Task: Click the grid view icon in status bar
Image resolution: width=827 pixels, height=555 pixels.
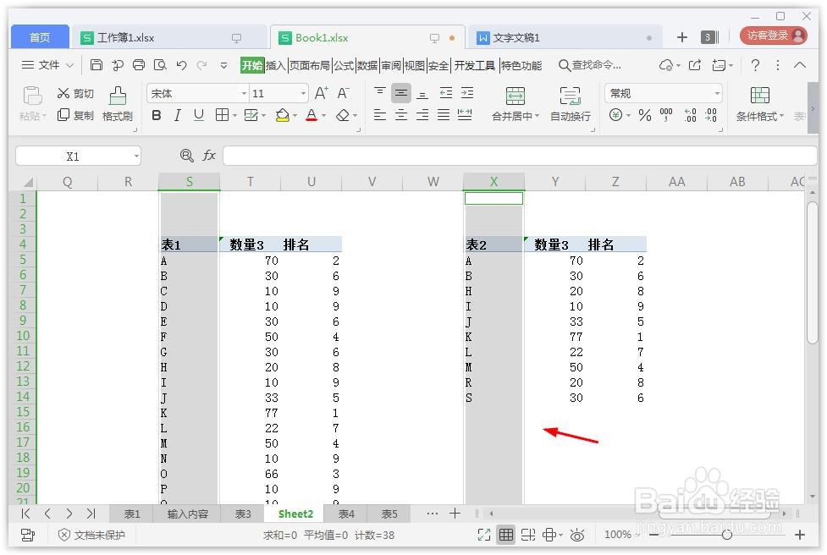Action: pos(506,535)
